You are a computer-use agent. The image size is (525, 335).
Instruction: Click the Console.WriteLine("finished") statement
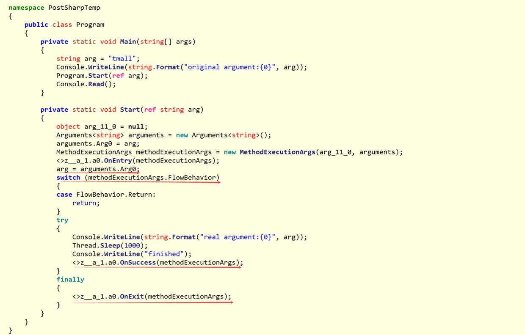point(132,254)
